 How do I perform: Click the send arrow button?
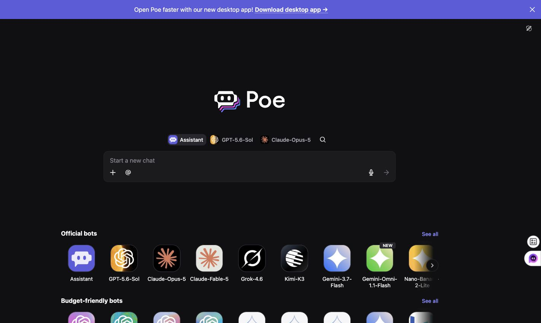(386, 173)
